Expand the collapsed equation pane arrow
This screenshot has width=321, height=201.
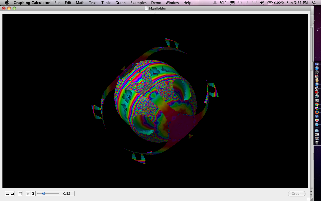tap(155, 13)
